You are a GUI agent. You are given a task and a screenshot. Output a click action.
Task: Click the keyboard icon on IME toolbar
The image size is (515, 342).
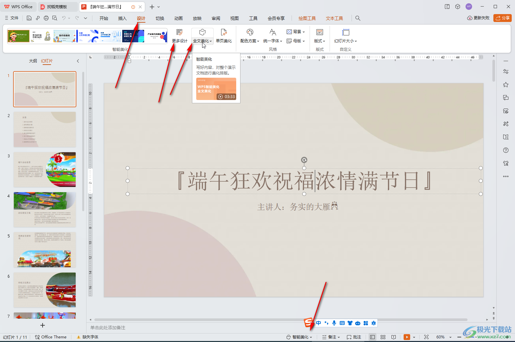342,323
